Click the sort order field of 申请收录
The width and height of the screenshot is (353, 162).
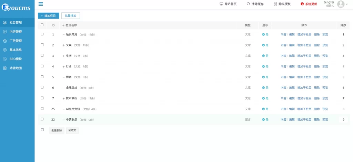[343, 120]
